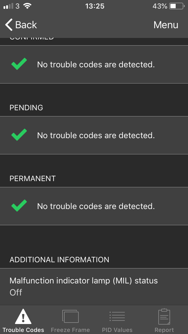Open the PID Values list icon
This screenshot has width=188, height=334.
coord(117,316)
